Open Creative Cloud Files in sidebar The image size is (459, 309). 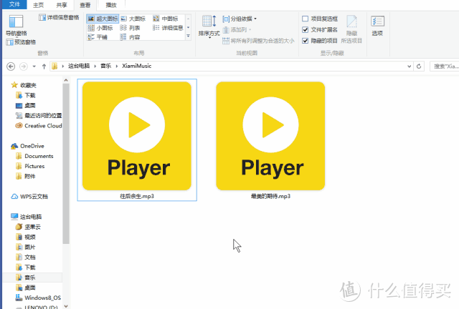39,126
